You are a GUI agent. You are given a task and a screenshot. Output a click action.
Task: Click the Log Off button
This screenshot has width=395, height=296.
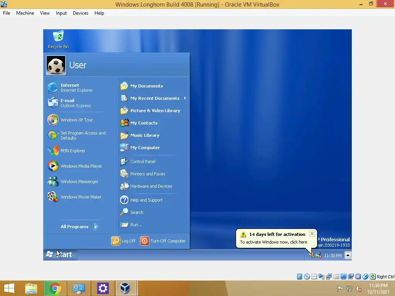tap(123, 241)
